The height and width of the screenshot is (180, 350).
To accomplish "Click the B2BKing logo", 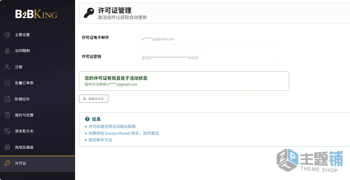I will click(x=36, y=14).
